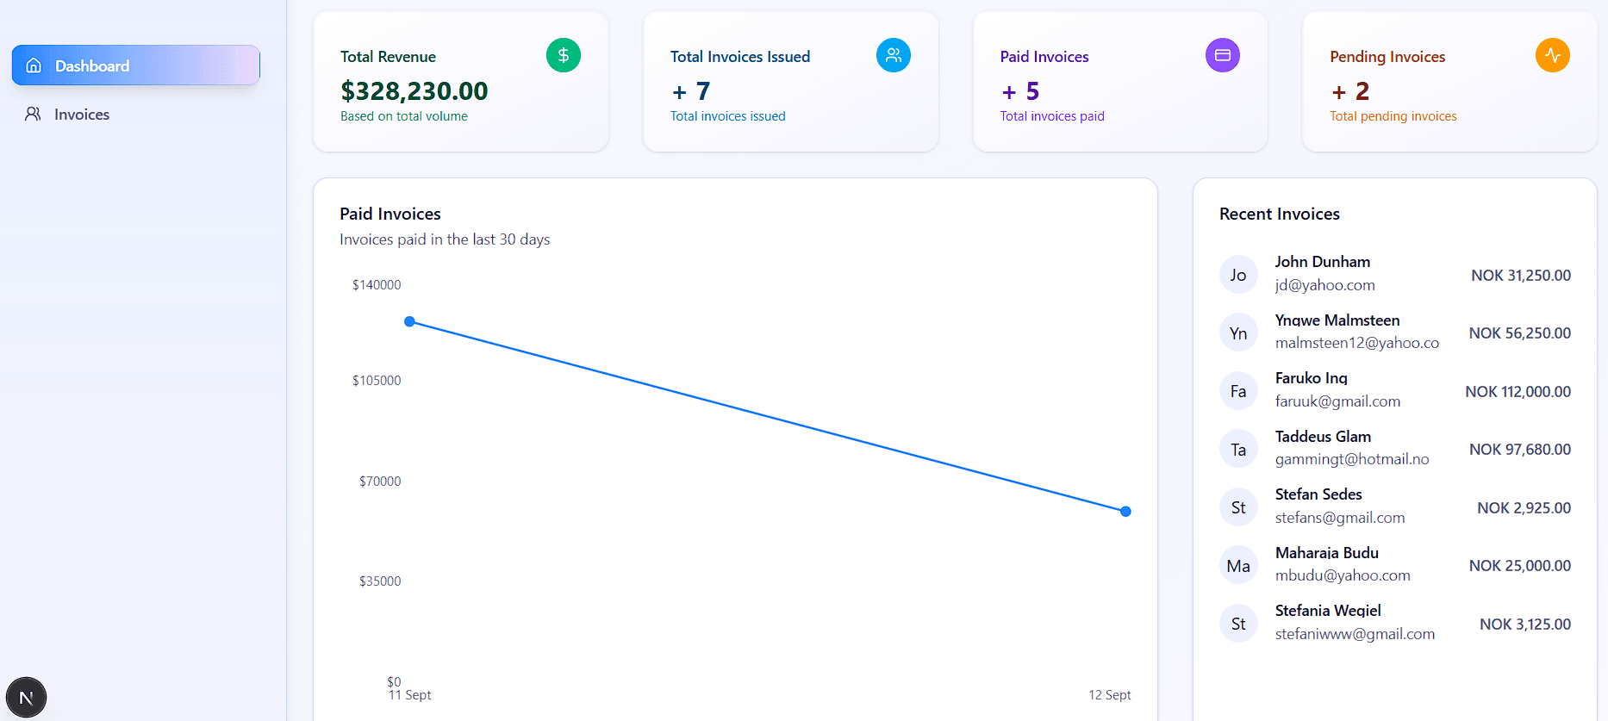Open the Next.js dev tools badge
The height and width of the screenshot is (721, 1608).
[x=26, y=698]
